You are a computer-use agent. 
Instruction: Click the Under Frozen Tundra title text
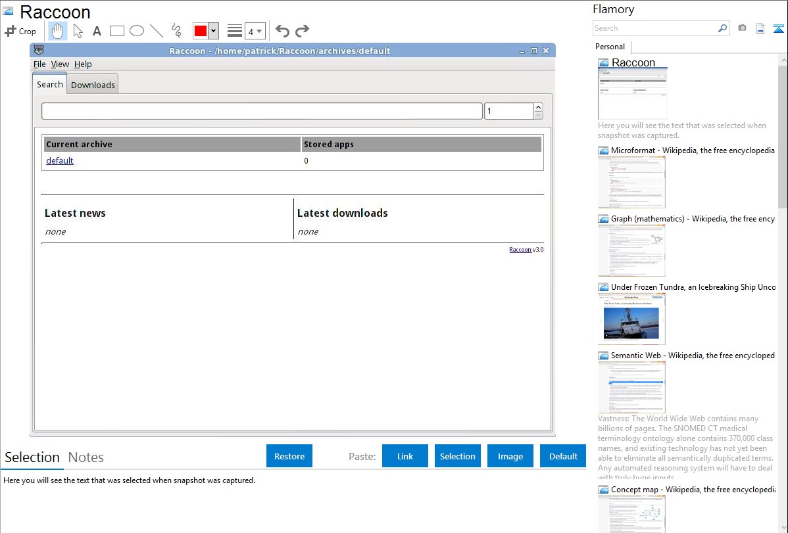point(693,287)
